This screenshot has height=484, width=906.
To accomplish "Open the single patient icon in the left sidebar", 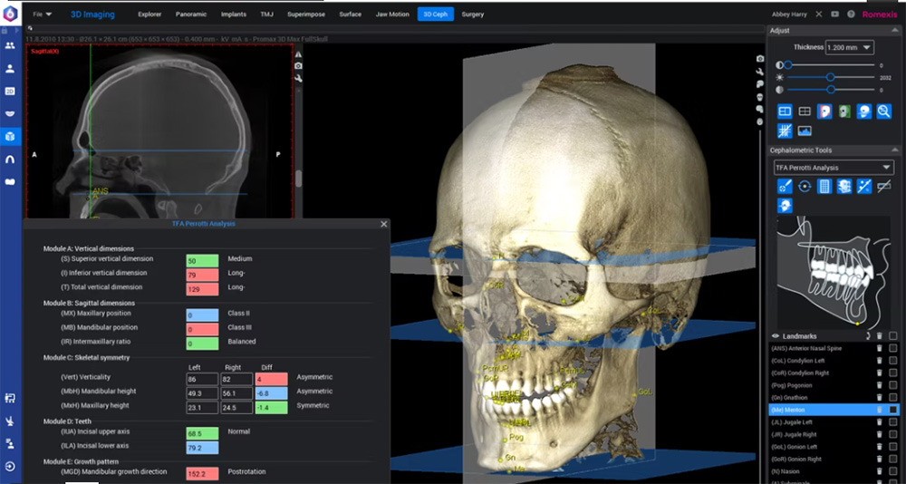I will pos(10,69).
